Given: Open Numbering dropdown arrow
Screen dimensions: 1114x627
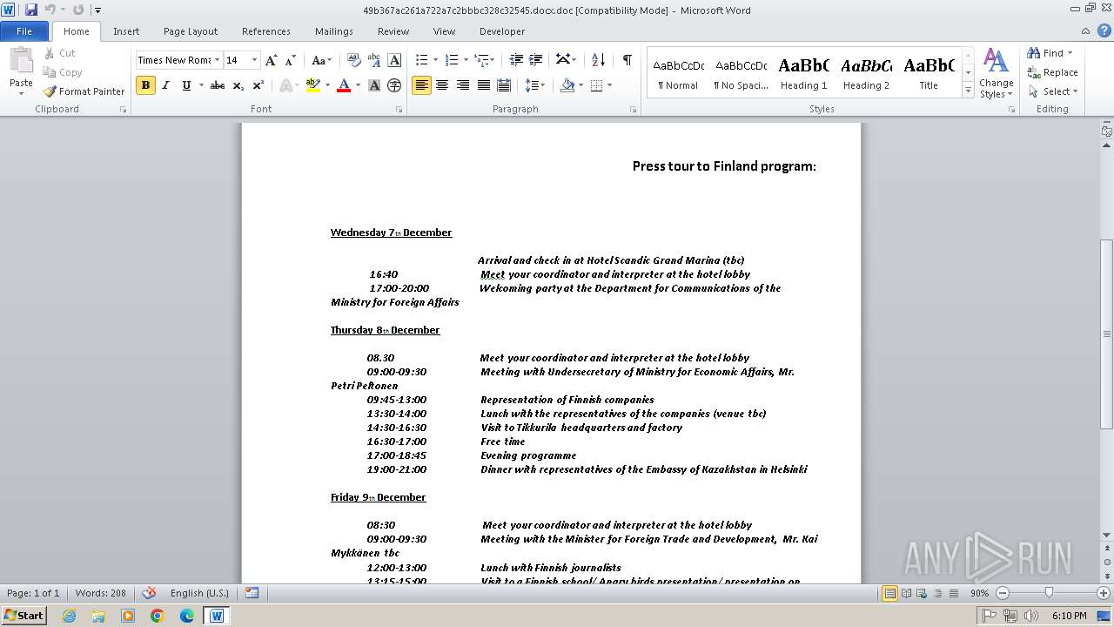Looking at the screenshot, I should pos(466,60).
